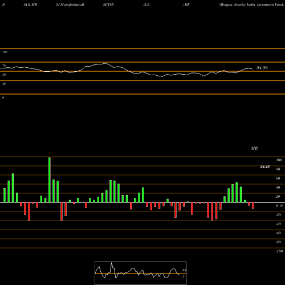Click the ') IIF' header text
285x285 pixels.
pos(186,5)
